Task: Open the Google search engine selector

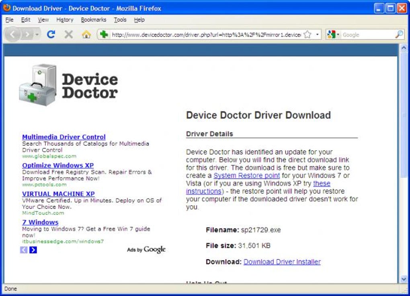Action: pos(333,35)
